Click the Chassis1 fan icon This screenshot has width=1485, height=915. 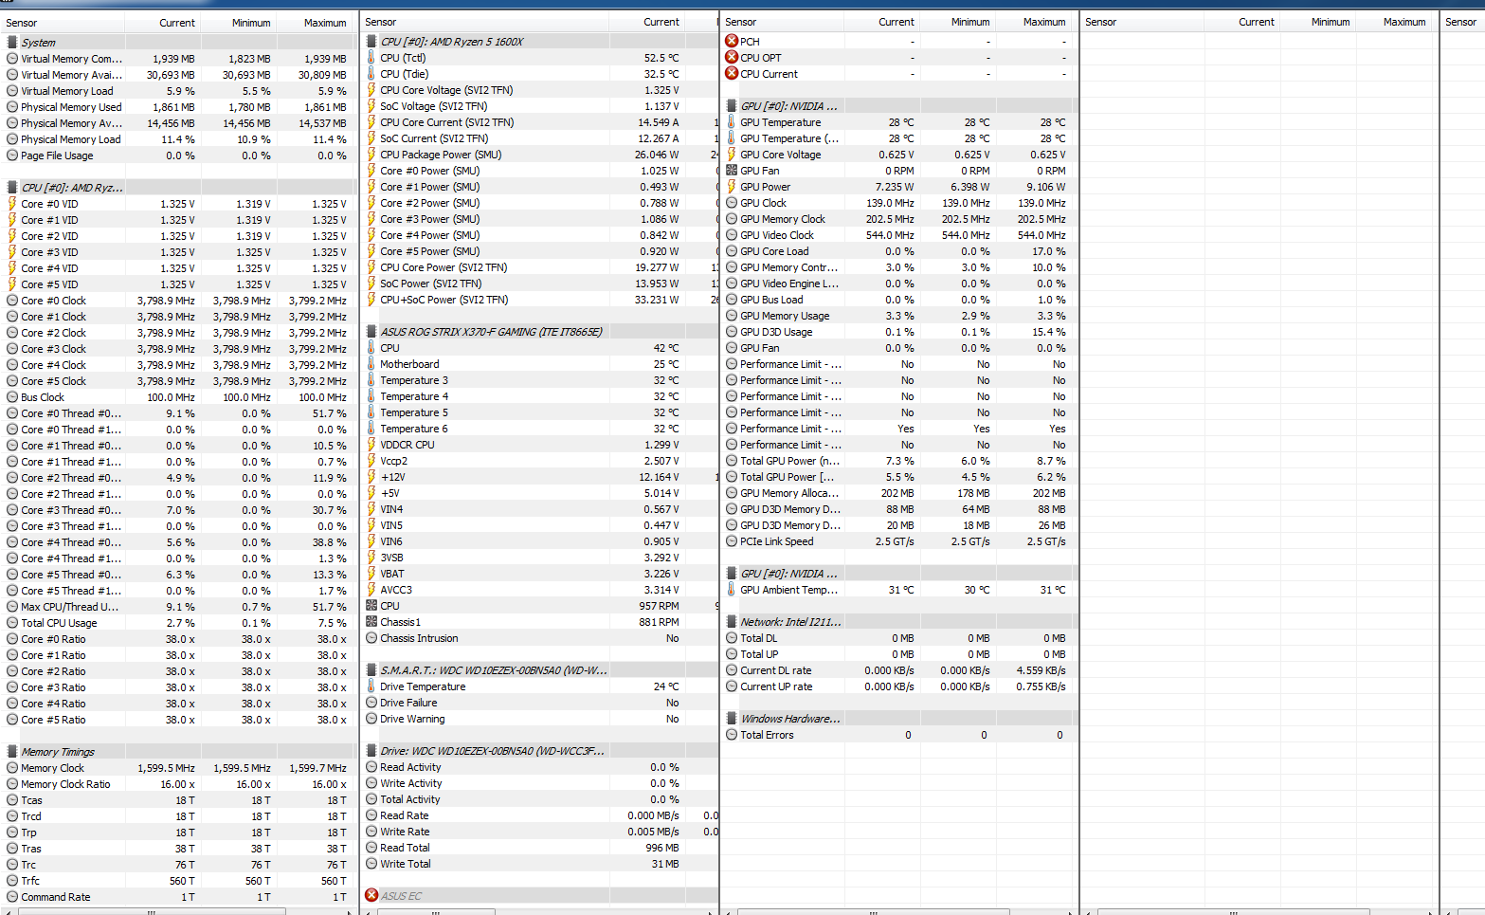coord(371,622)
